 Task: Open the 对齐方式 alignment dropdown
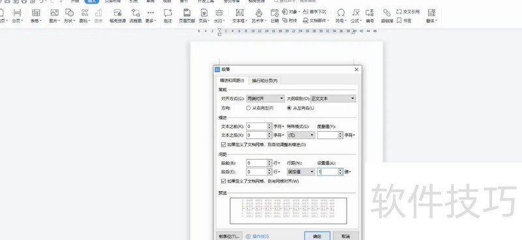266,98
